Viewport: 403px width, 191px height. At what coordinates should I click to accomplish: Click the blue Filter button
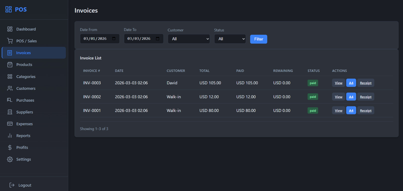[259, 39]
